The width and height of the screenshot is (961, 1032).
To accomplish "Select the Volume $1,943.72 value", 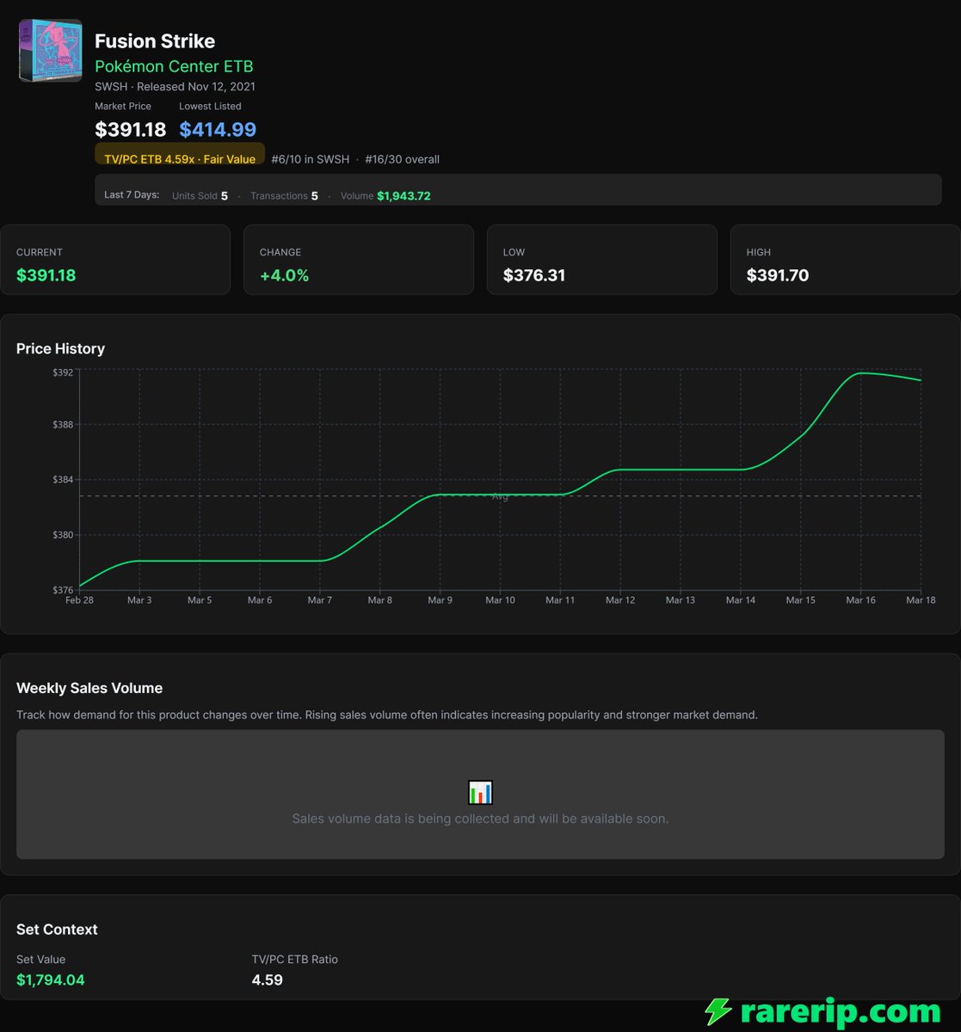I will (x=403, y=196).
